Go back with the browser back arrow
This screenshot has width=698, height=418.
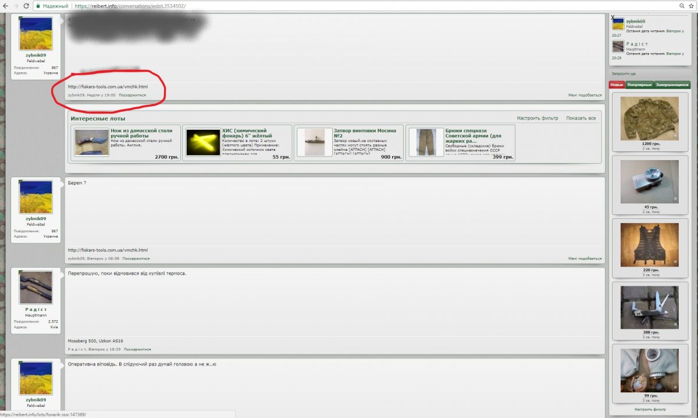point(5,5)
